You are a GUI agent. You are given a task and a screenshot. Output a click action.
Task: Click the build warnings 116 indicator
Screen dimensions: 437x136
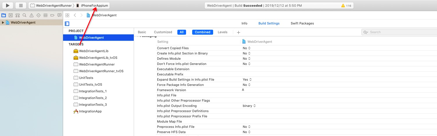point(346,6)
